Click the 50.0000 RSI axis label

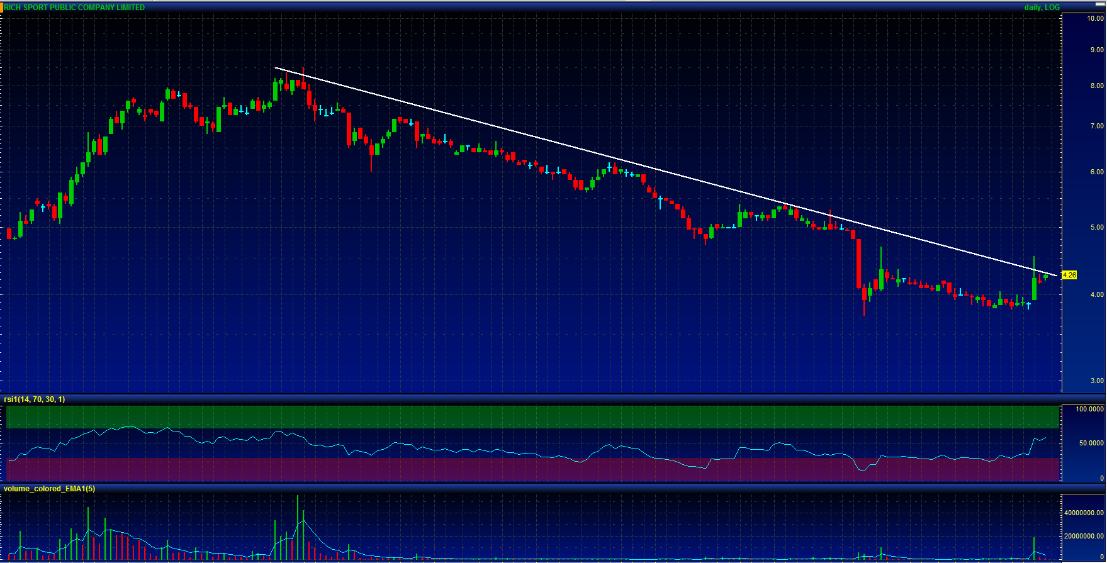(1092, 443)
